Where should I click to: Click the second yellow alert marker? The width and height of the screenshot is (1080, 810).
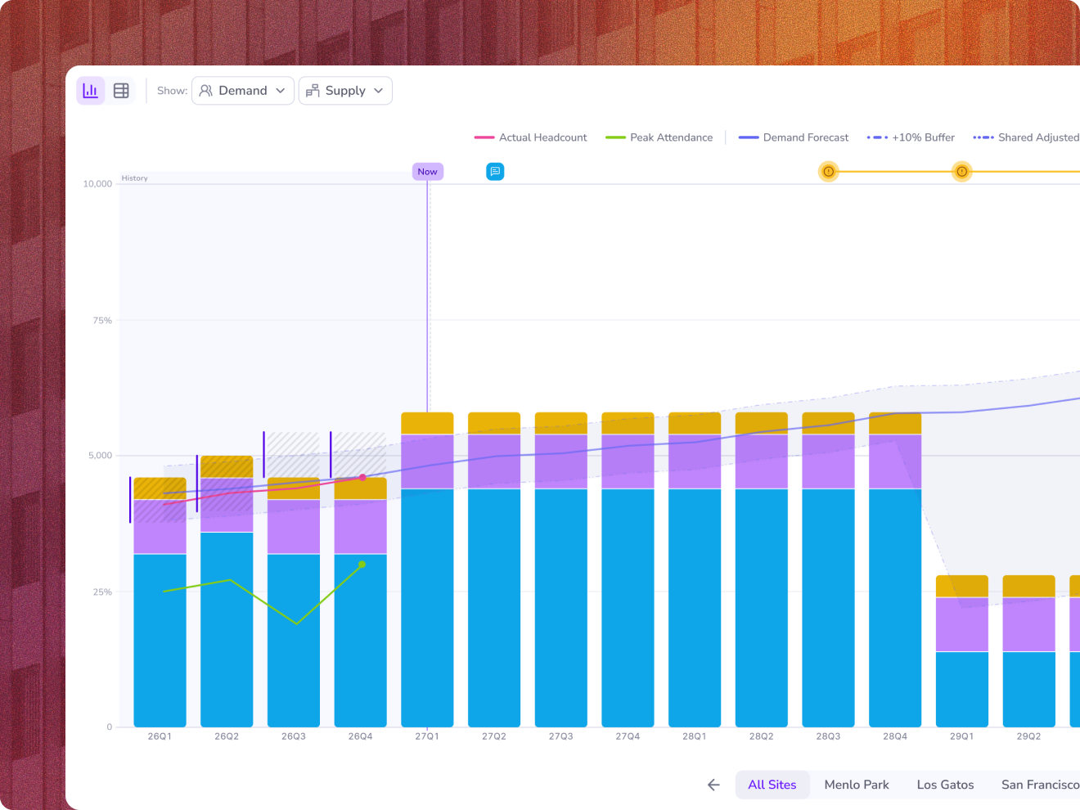tap(962, 172)
